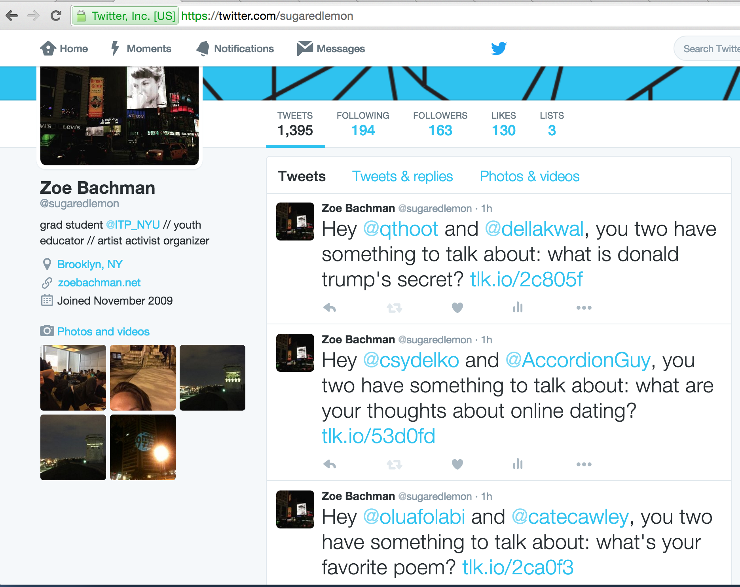Open the @qthoot mention
Screen dimensions: 740x587
400,229
